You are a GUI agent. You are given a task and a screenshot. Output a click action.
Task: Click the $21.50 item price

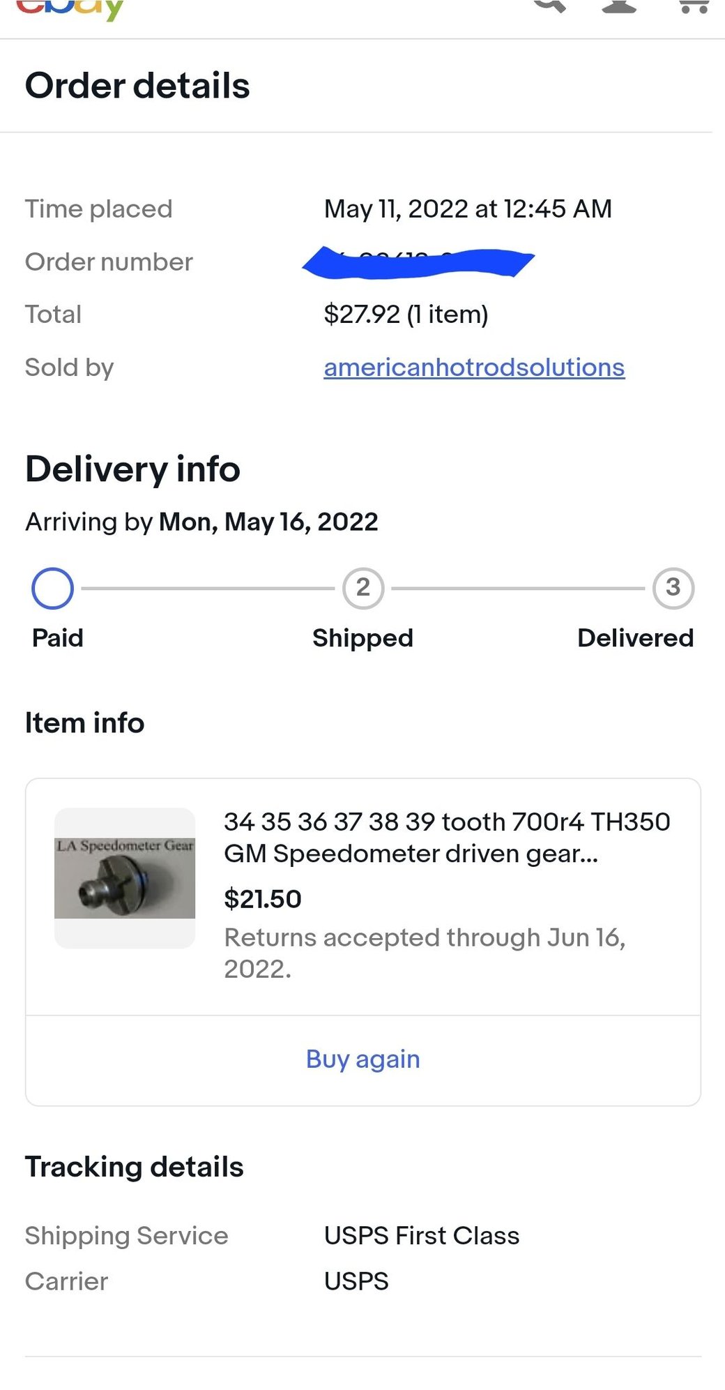click(263, 899)
